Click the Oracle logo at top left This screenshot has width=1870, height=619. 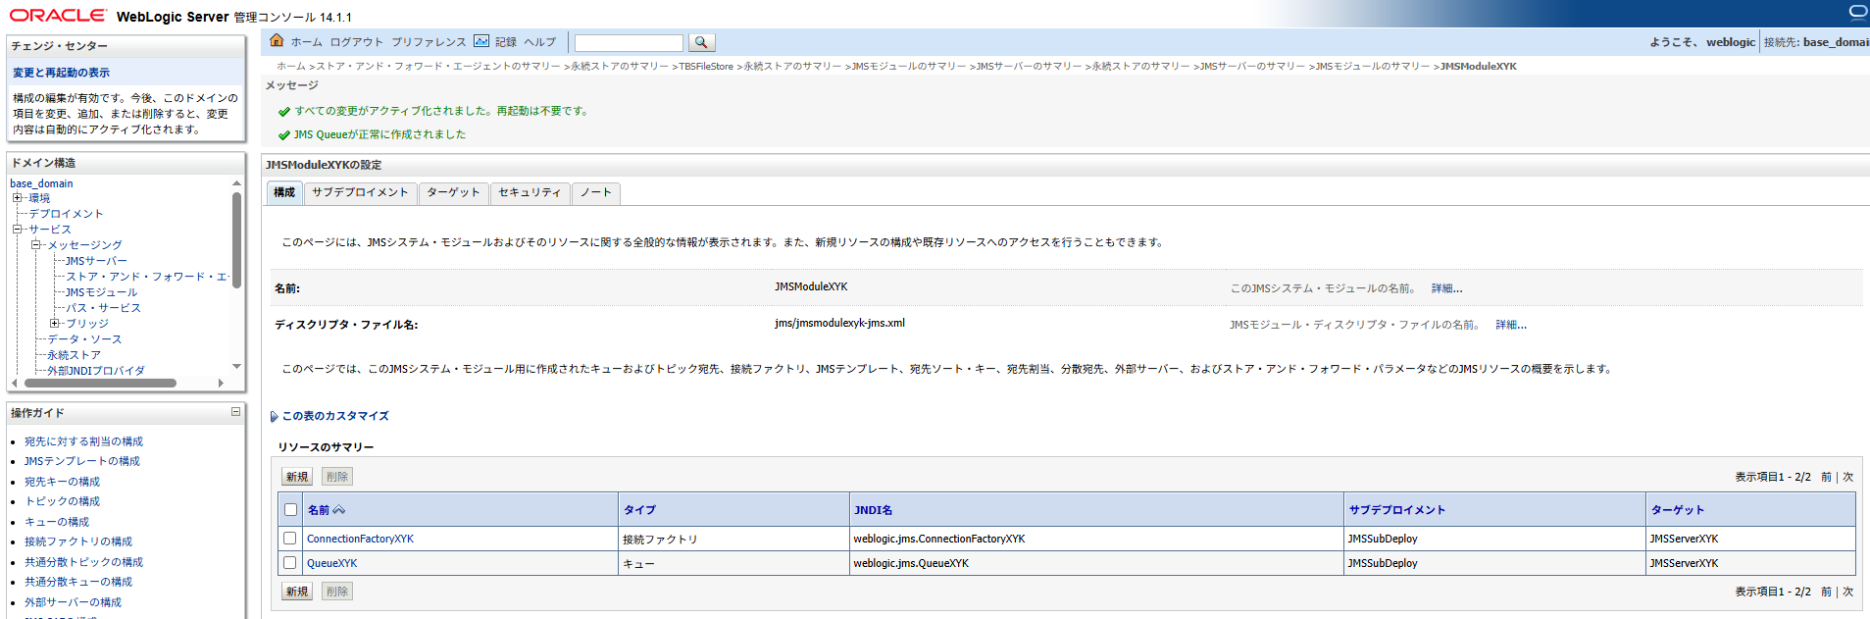click(x=58, y=15)
